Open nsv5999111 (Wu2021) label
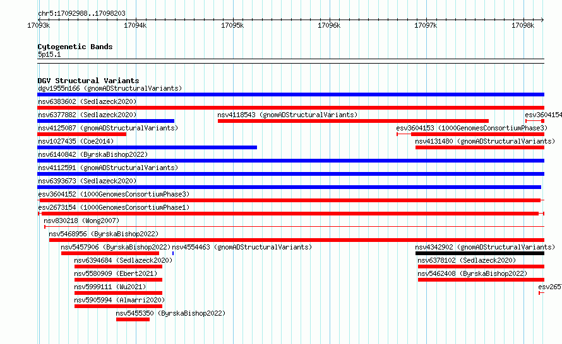This screenshot has height=344, width=562. coord(110,287)
